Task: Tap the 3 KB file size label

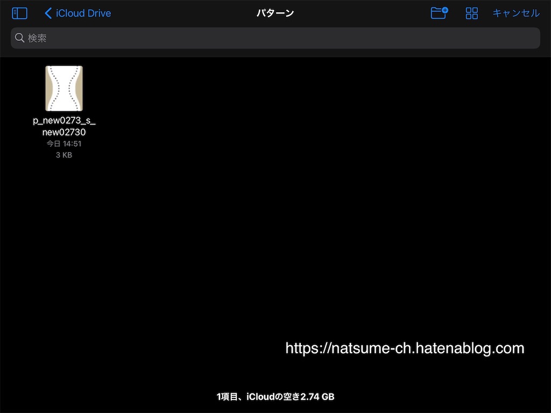Action: [x=63, y=155]
